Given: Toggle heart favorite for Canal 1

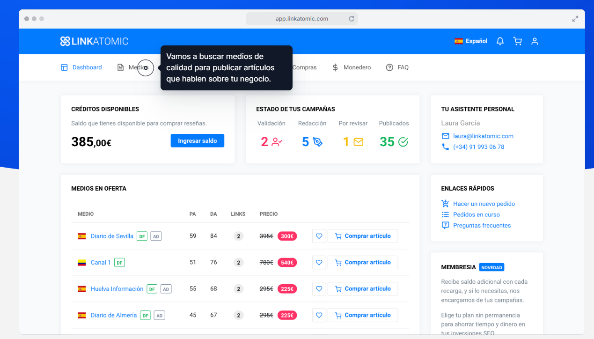Looking at the screenshot, I should (x=319, y=263).
